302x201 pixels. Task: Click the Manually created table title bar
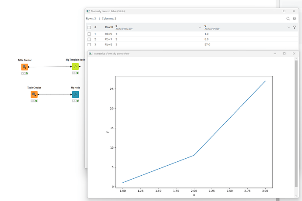click(175, 10)
